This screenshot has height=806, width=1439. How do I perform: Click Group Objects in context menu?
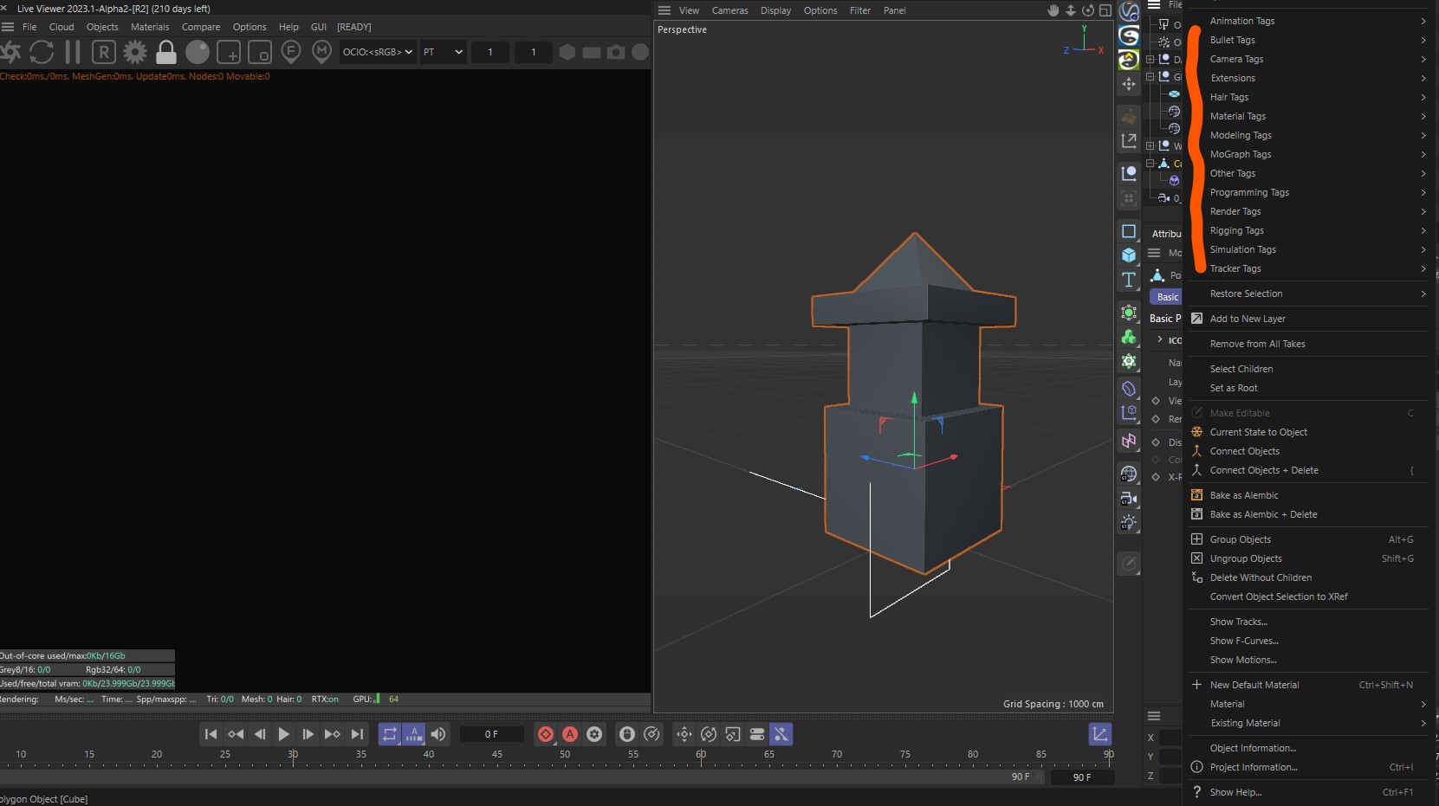(1240, 539)
